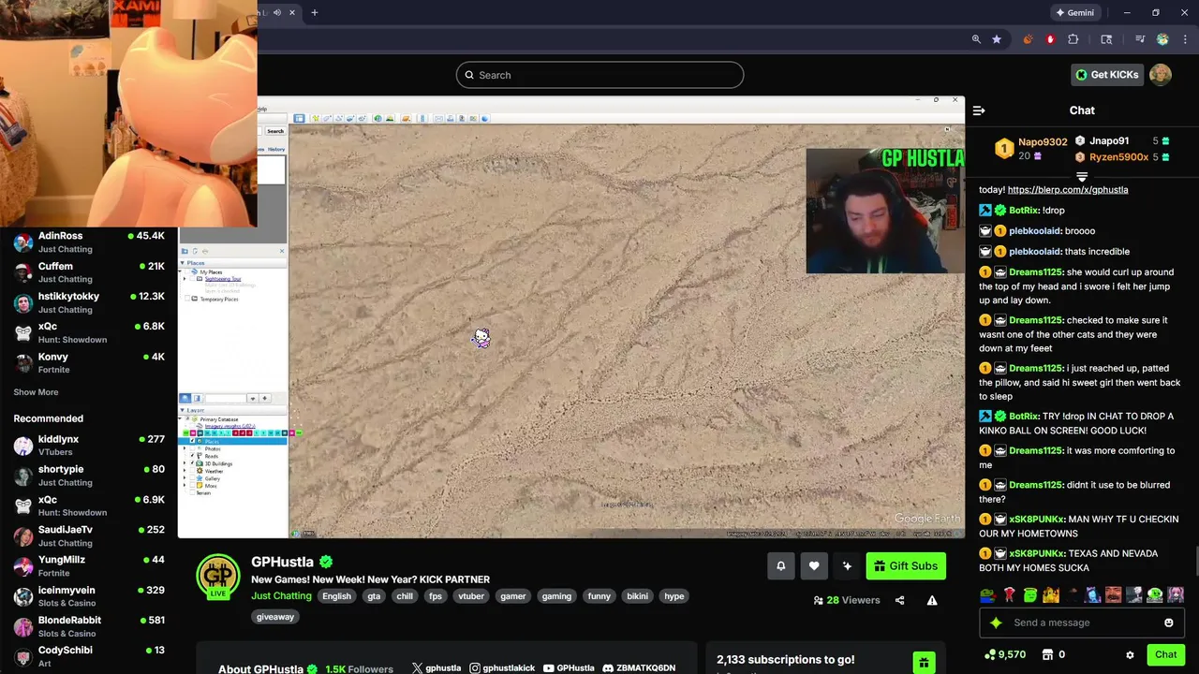Select the giveaway tag
The height and width of the screenshot is (674, 1199).
click(x=275, y=617)
